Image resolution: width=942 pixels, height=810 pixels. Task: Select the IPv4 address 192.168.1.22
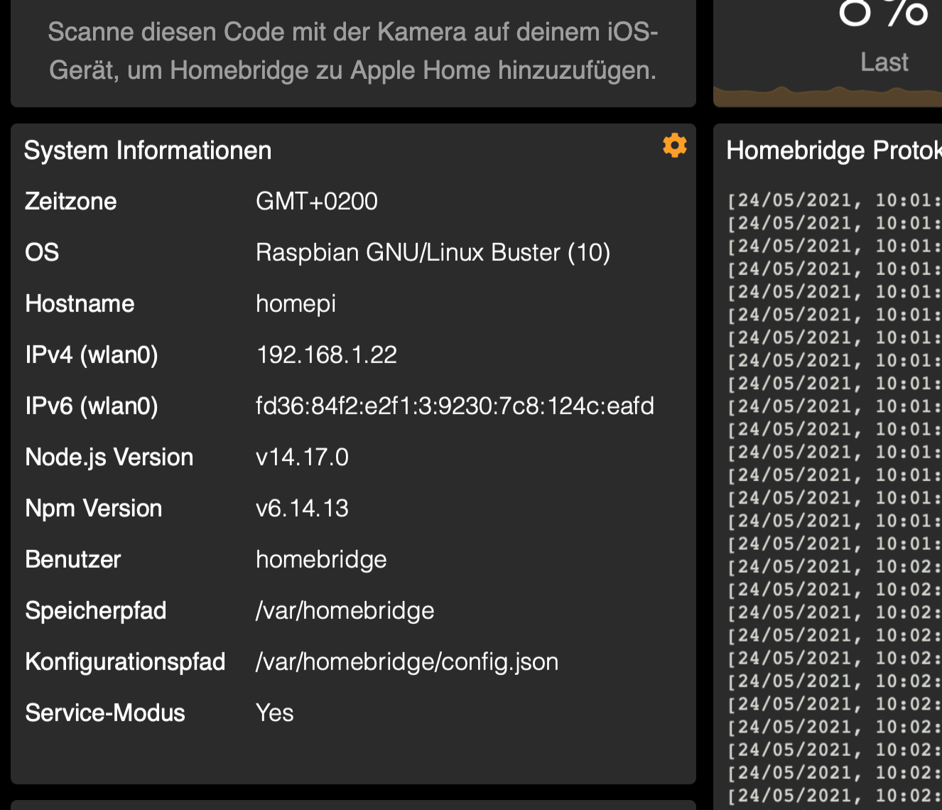(326, 355)
